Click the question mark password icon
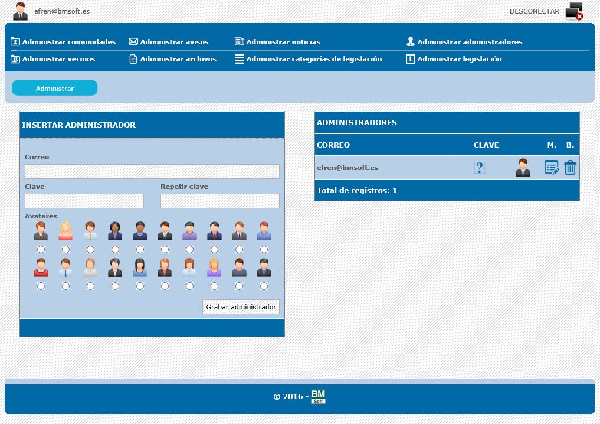This screenshot has width=600, height=424. pos(480,168)
